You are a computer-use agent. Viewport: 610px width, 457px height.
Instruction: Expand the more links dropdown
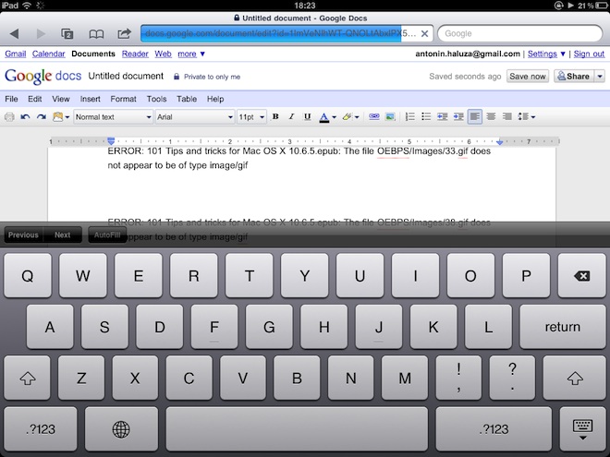[191, 54]
